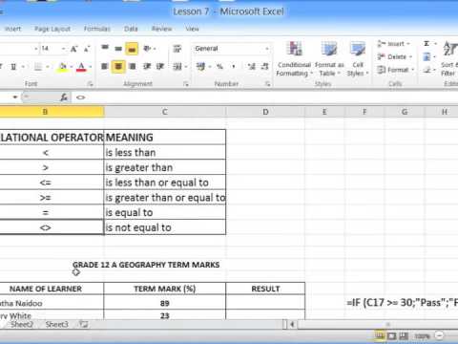Open Number group dialog launcher
Image resolution: width=458 pixels, height=344 pixels.
(268, 84)
